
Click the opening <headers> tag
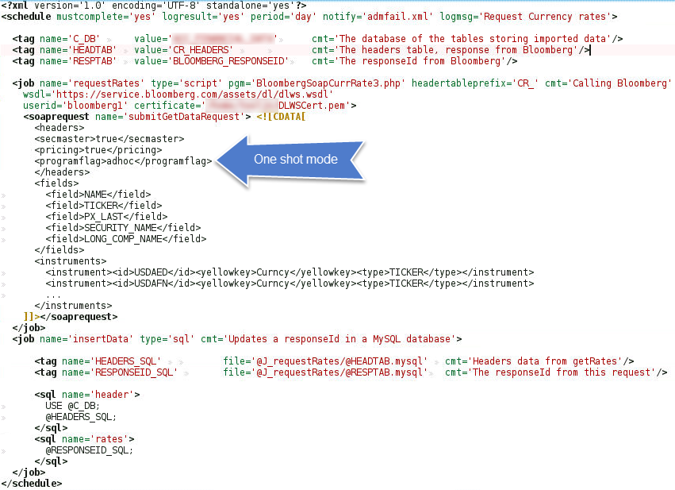point(59,128)
